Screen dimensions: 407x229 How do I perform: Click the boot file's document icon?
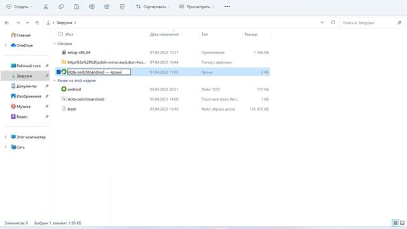(64, 109)
